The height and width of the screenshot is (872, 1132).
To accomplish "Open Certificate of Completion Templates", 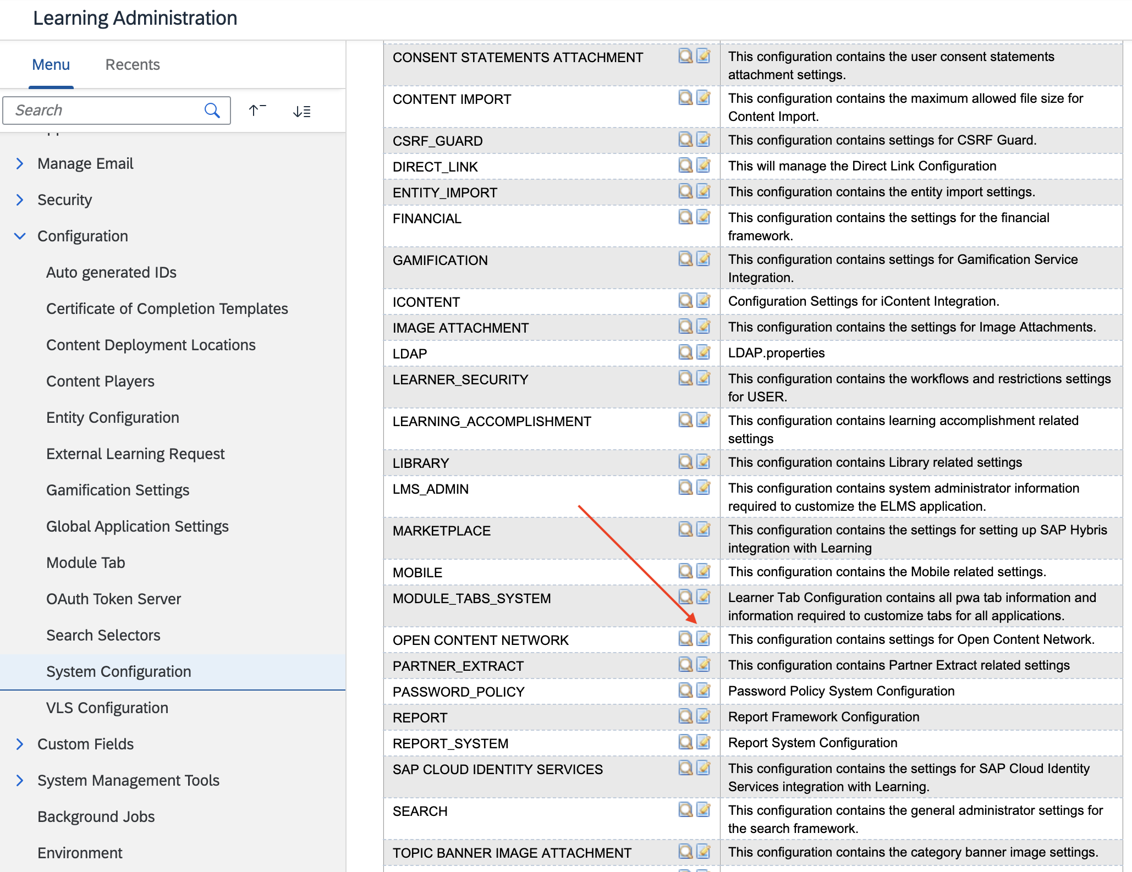I will (x=167, y=308).
